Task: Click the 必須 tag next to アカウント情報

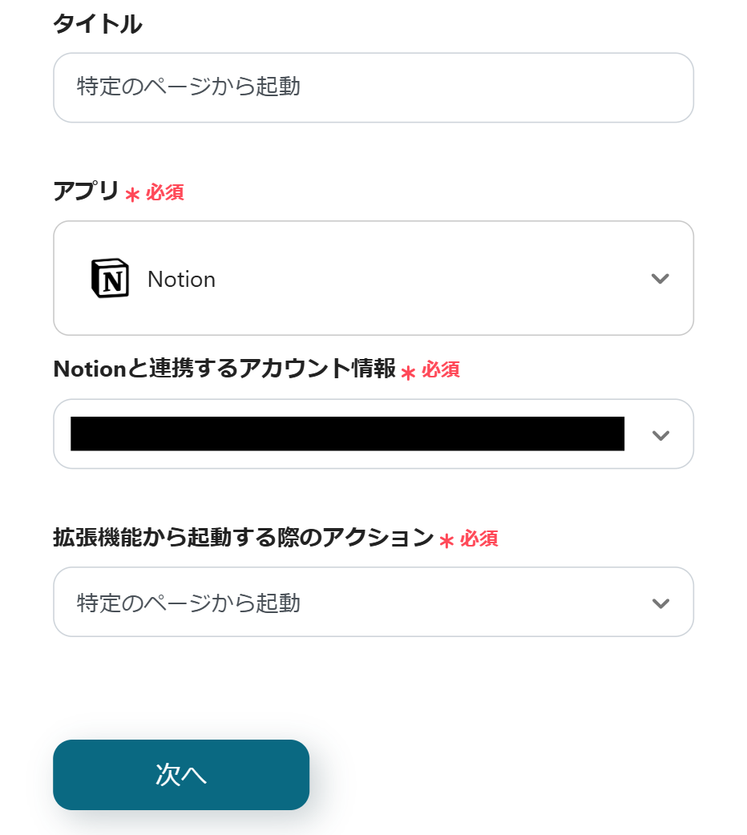Action: 441,370
